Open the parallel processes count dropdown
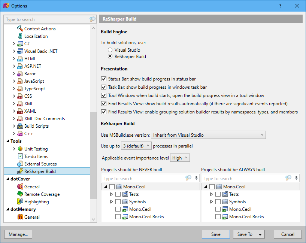Image resolution: width=306 pixels, height=243 pixels. pyautogui.click(x=136, y=146)
